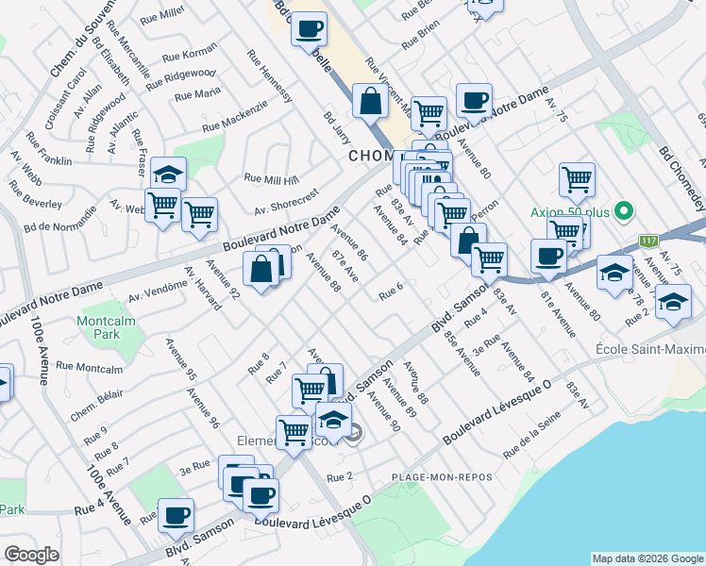Click the Route 117 highway shield
The image size is (706, 566).
pos(648,241)
